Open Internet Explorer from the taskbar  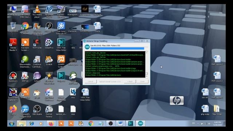point(31,124)
